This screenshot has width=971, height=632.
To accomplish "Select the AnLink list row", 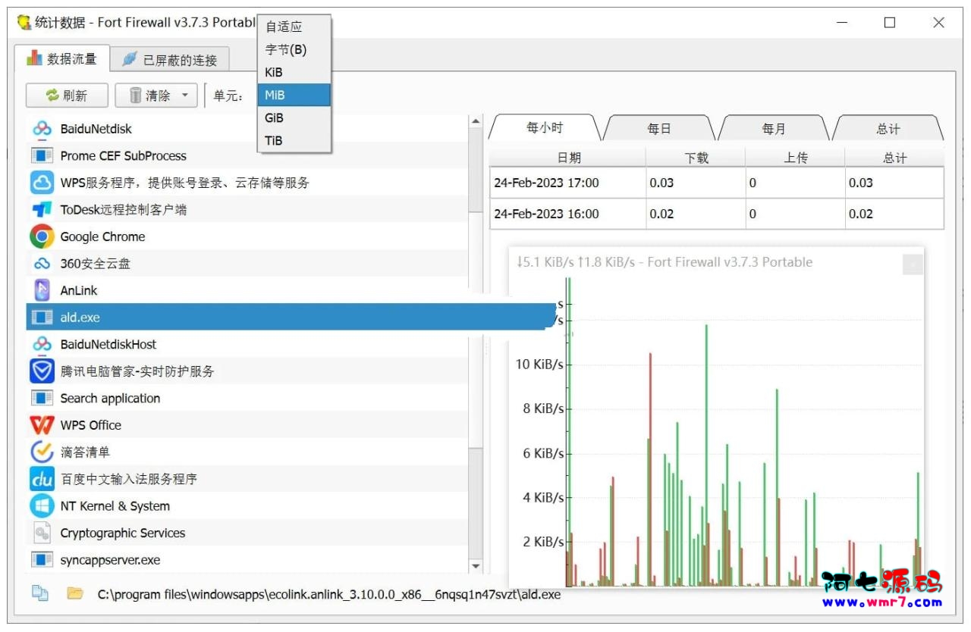I will point(247,290).
